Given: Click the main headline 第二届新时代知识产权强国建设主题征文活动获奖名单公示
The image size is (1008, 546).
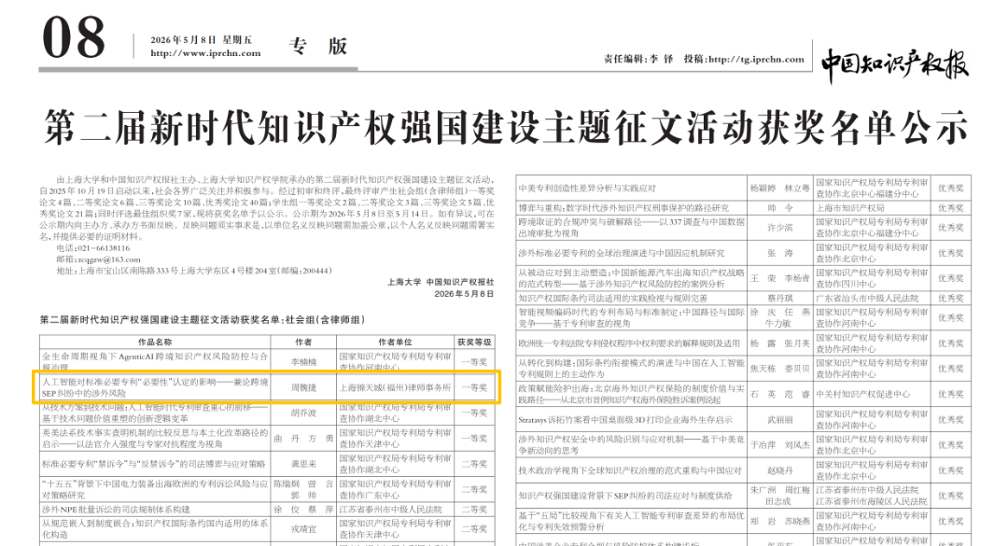Looking at the screenshot, I should 506,127.
